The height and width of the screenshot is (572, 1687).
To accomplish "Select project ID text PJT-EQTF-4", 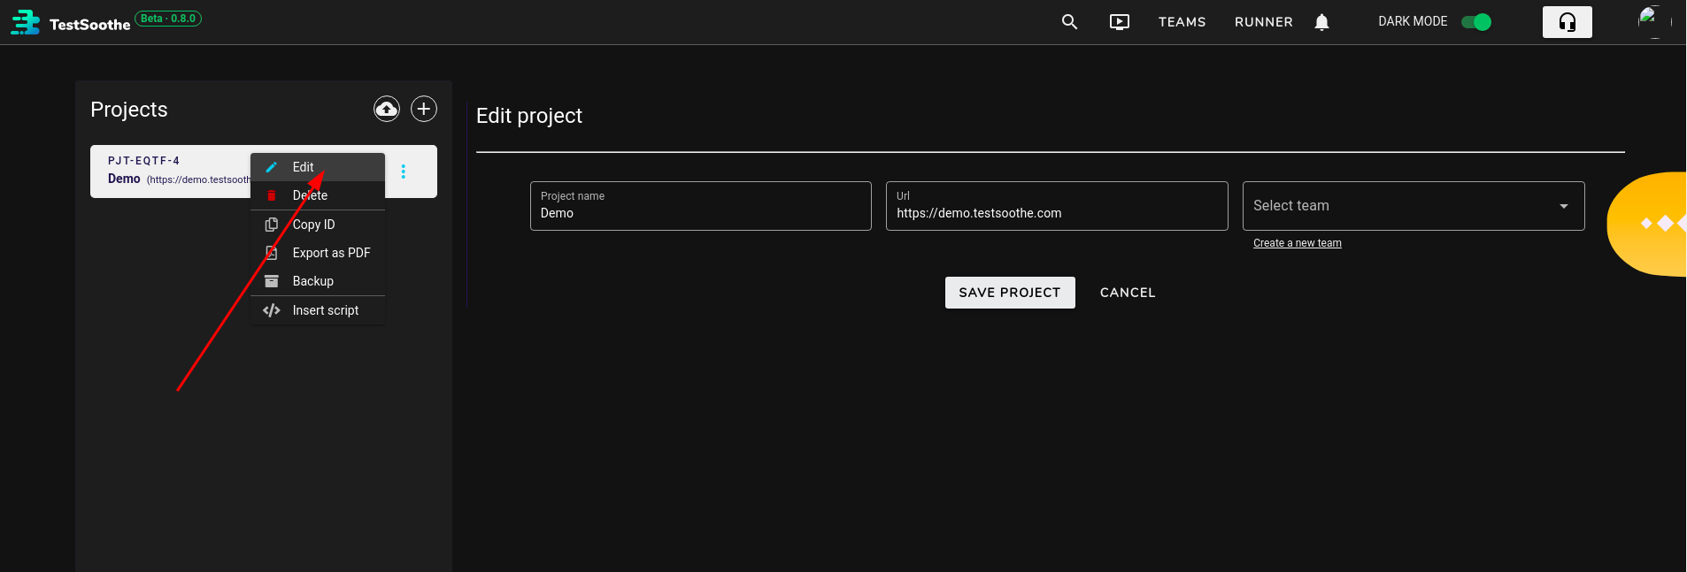I will [144, 161].
